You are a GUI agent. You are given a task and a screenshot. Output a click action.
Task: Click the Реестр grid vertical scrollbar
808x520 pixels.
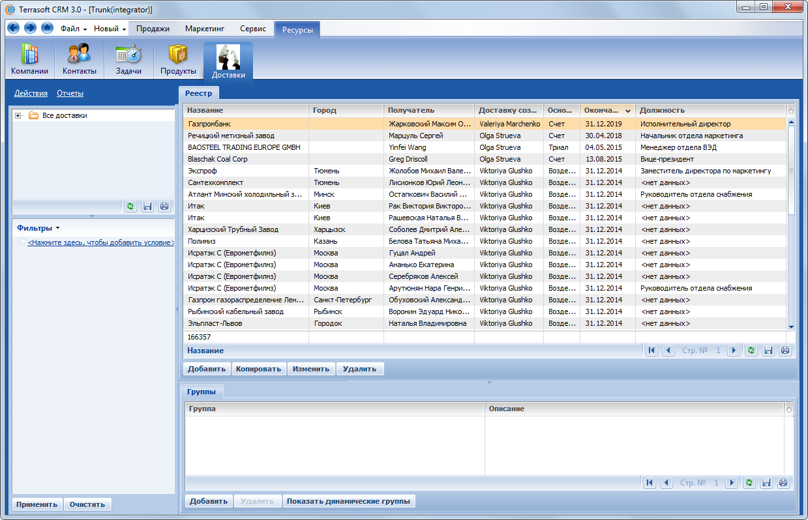[x=791, y=169]
